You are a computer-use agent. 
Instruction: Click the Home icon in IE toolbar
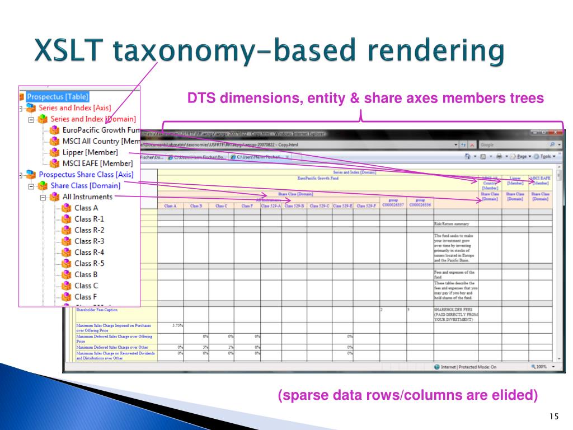(x=467, y=157)
